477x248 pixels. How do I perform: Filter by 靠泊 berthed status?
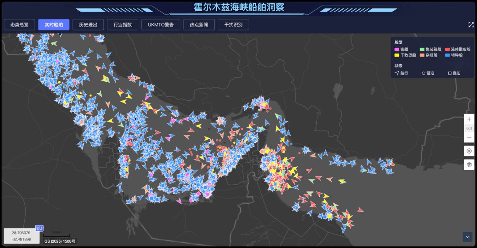tap(454, 73)
